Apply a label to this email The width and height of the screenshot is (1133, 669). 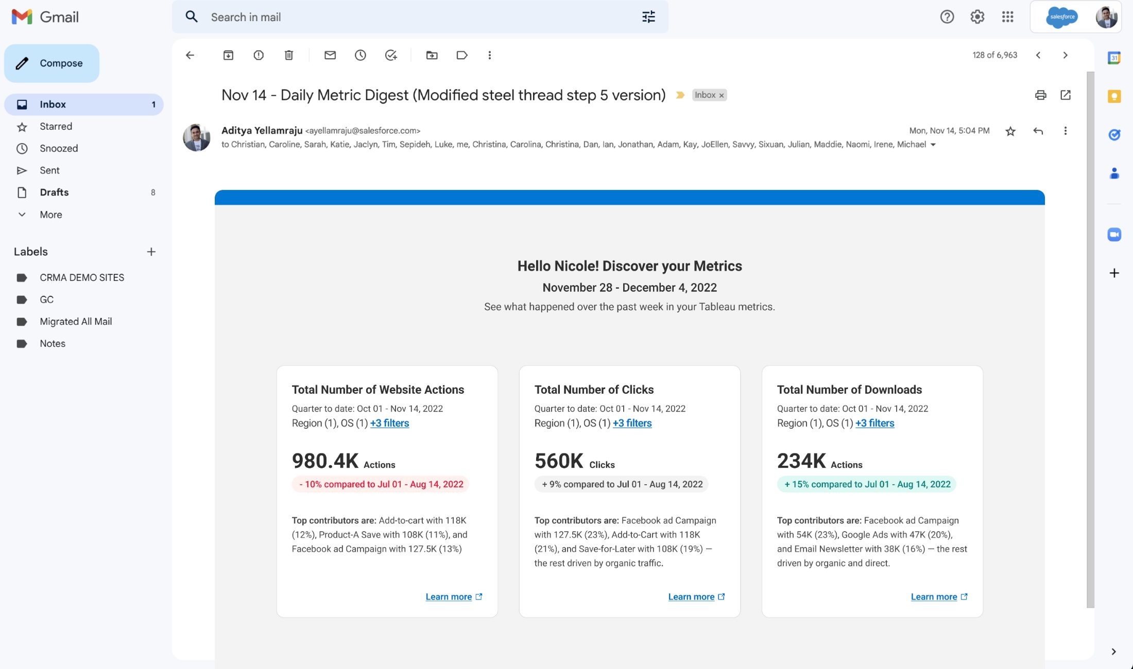(462, 55)
